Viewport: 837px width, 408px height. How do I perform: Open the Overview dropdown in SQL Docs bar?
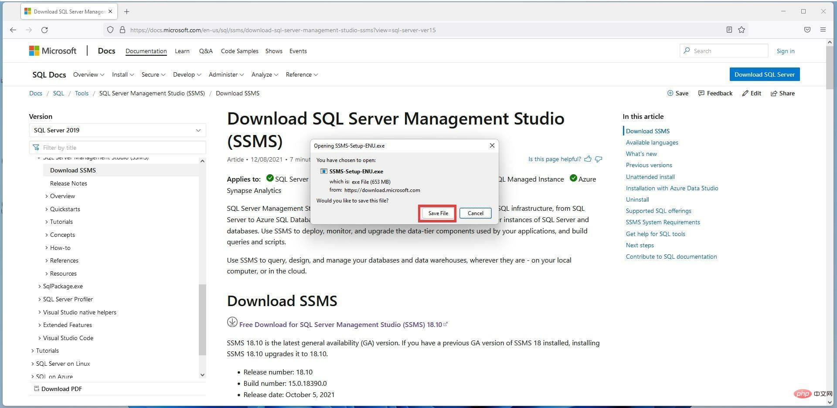(x=88, y=74)
